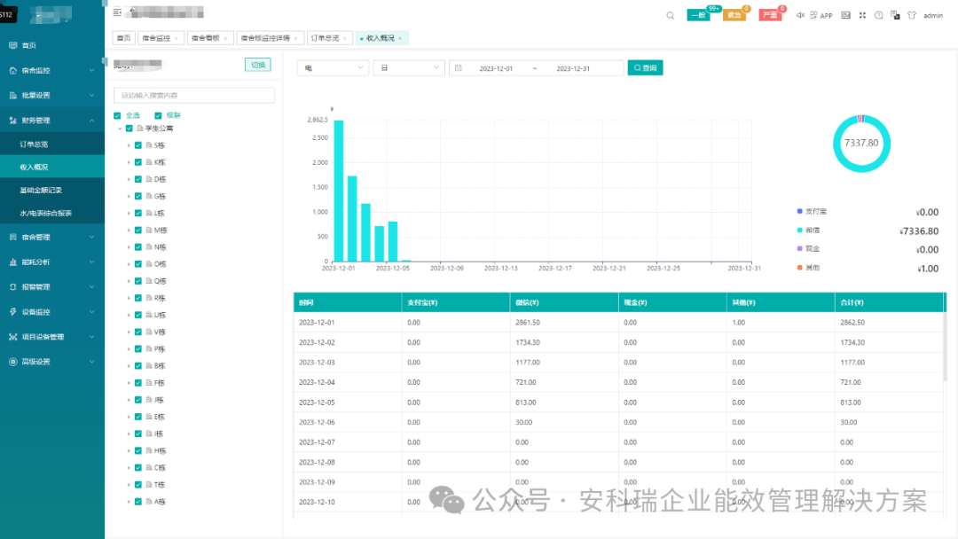
Task: Switch language with the translate icon
Action: [895, 15]
